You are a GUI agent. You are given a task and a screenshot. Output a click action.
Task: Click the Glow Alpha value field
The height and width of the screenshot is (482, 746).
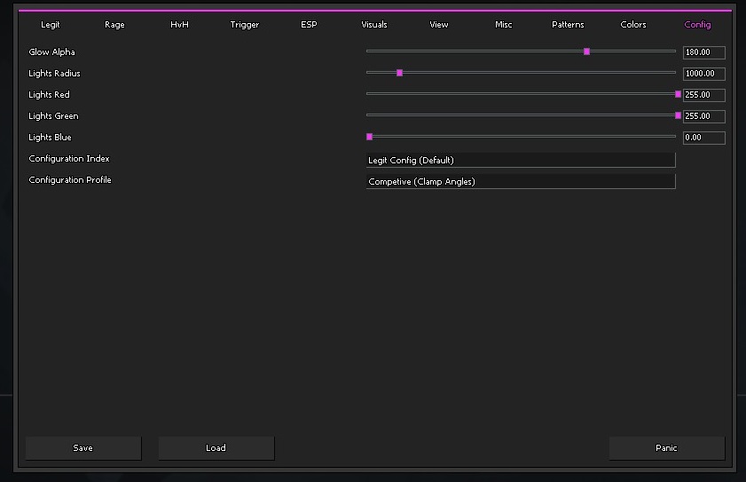click(703, 52)
